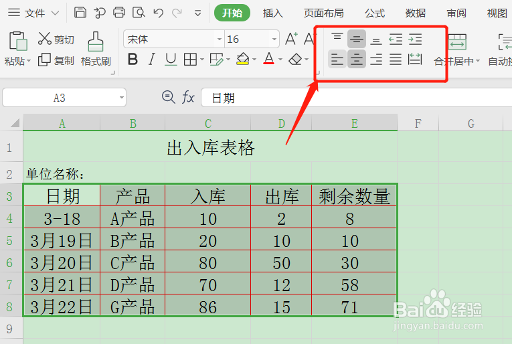Open the font size dropdown
This screenshot has height=344, width=512.
(274, 39)
